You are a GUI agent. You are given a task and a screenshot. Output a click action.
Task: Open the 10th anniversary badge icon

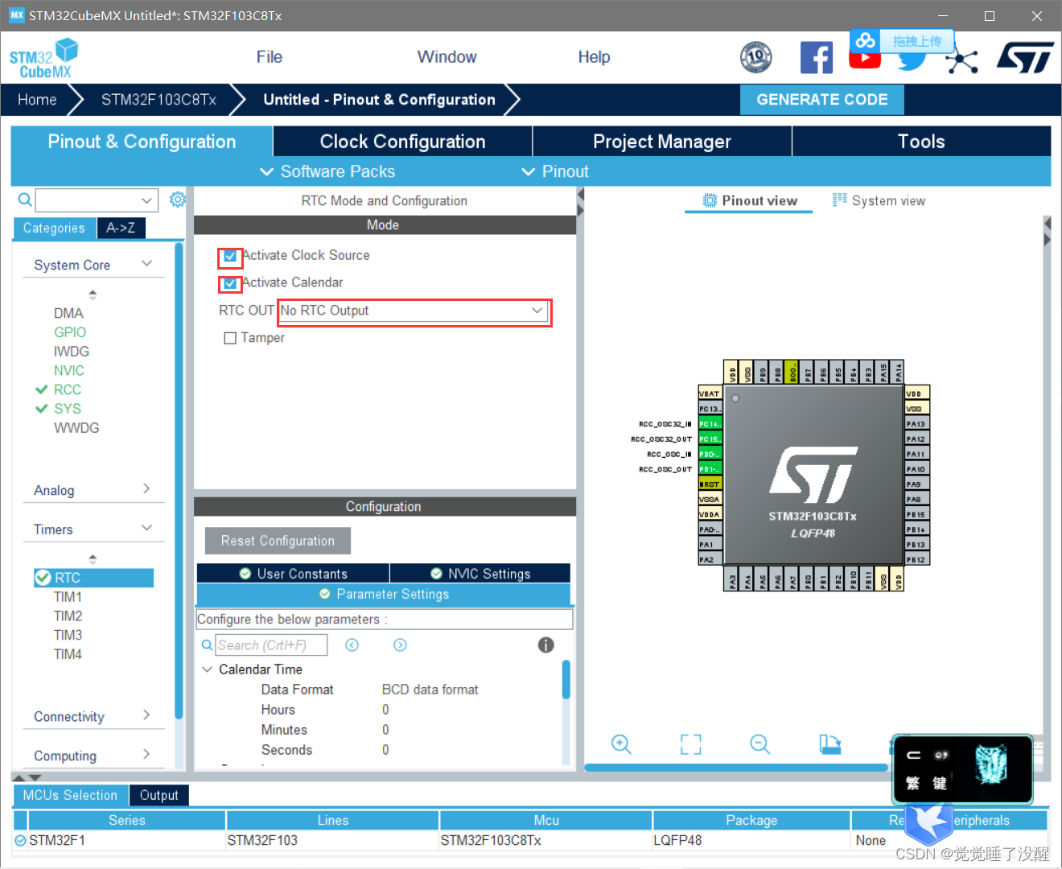pyautogui.click(x=755, y=57)
